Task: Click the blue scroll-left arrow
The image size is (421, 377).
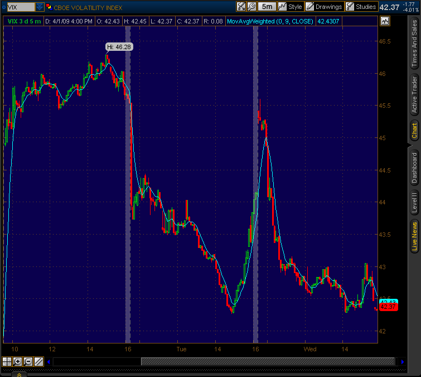Action: 49,362
